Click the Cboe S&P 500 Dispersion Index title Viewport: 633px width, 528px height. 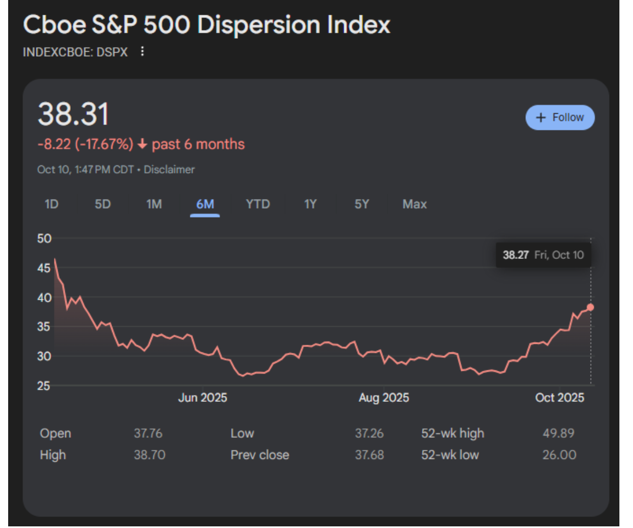pos(207,26)
